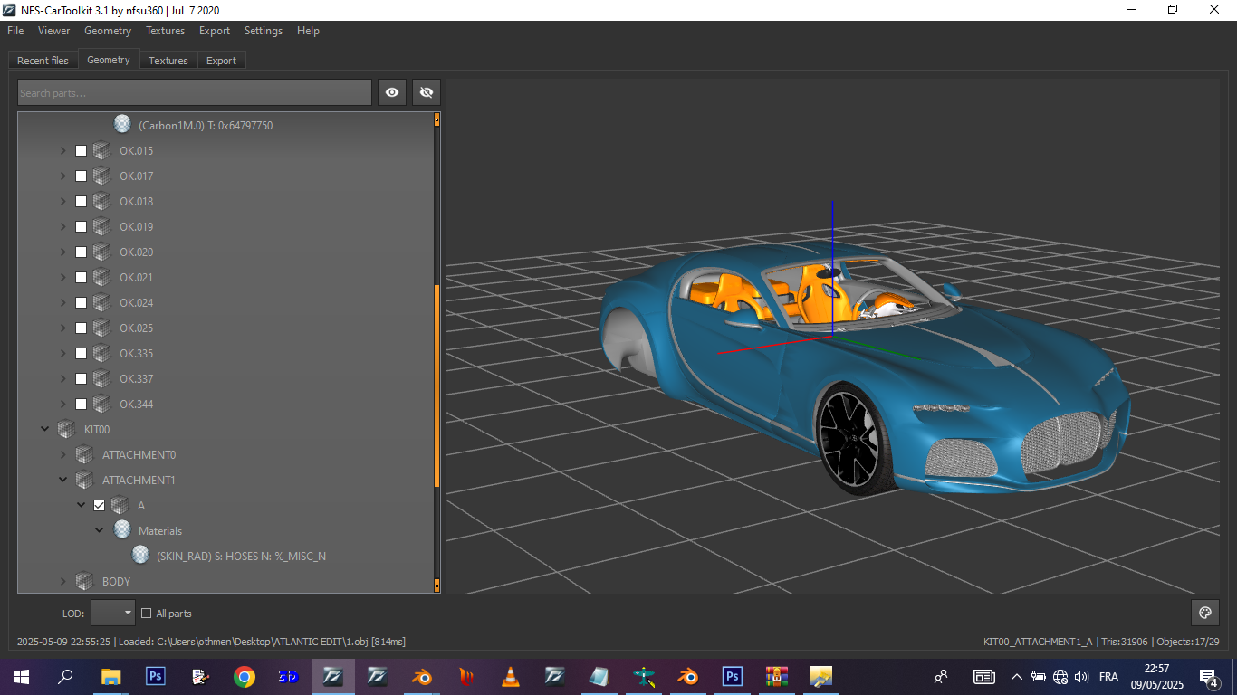1237x695 pixels.
Task: Uncheck the checkbox for part A
Action: 100,505
